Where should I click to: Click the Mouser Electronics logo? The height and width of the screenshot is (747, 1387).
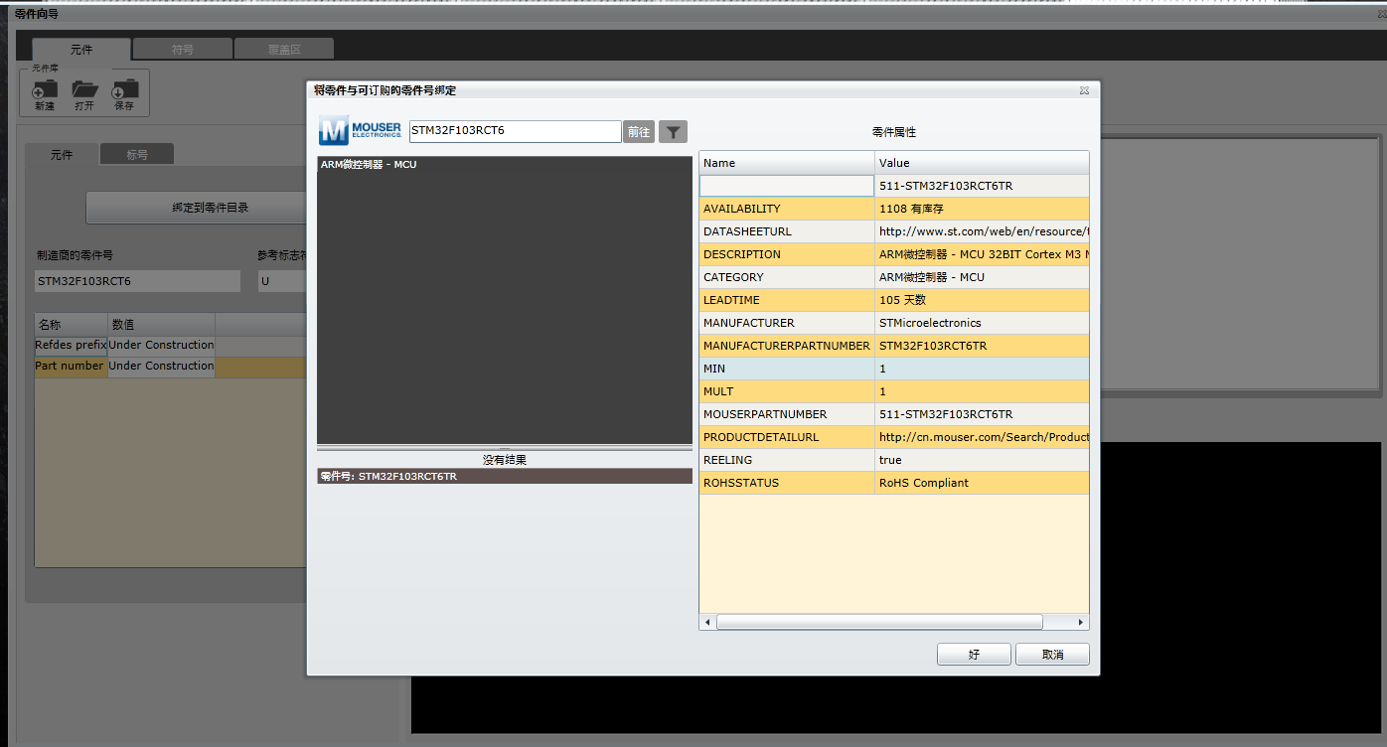pos(361,130)
